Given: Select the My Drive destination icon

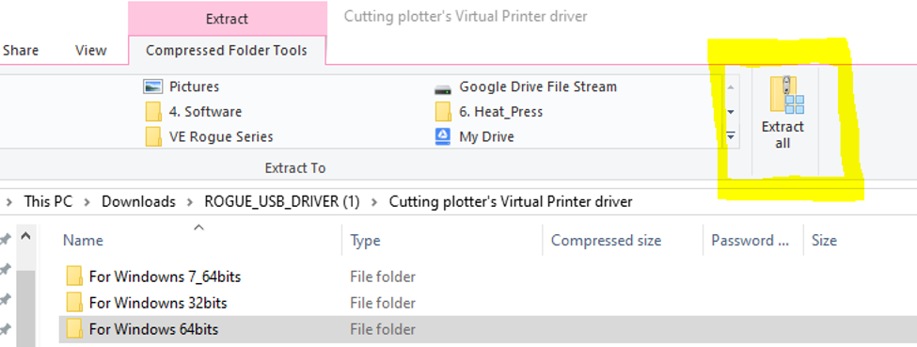Looking at the screenshot, I should pyautogui.click(x=443, y=137).
